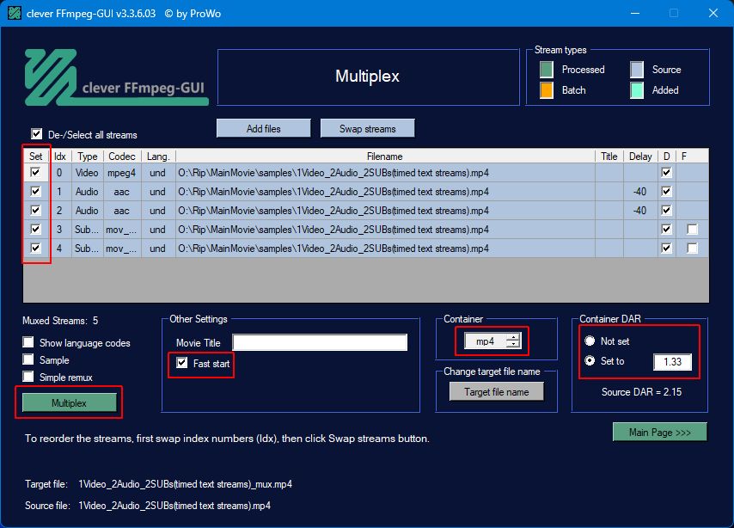Click the Muxed Streams: 5 label

click(x=60, y=321)
